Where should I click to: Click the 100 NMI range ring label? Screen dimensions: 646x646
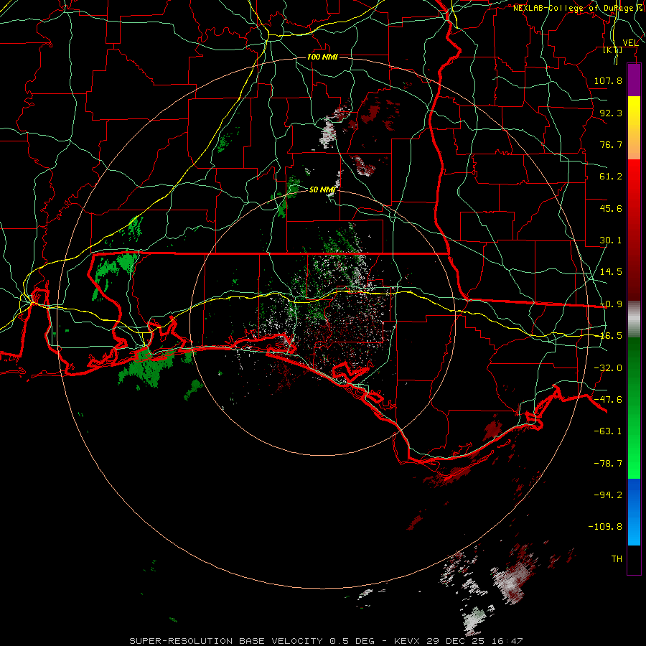(x=322, y=57)
